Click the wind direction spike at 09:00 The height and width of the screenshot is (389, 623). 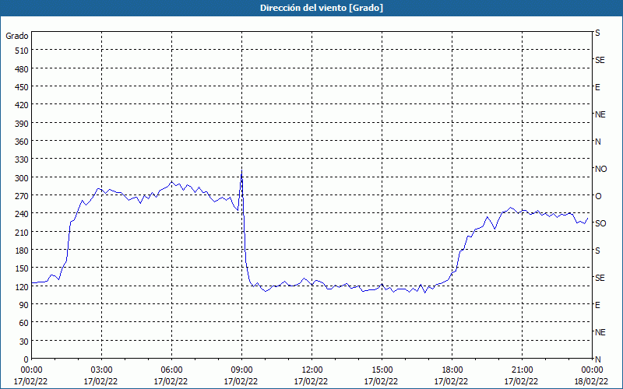(241, 171)
